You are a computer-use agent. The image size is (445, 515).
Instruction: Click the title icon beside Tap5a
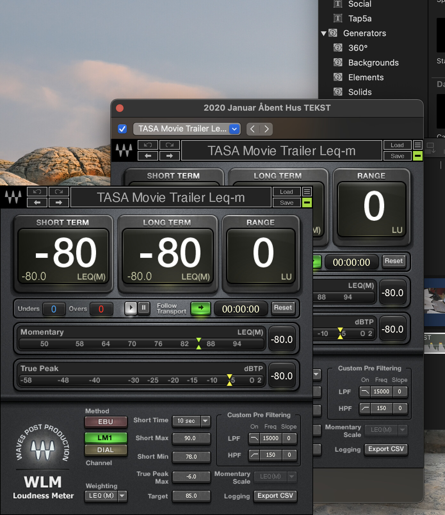[x=338, y=18]
